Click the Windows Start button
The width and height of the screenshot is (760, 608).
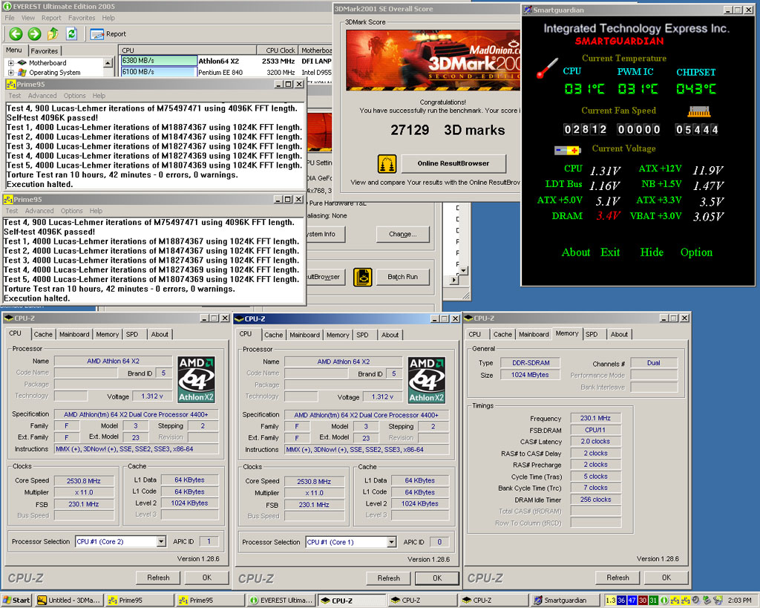point(16,601)
